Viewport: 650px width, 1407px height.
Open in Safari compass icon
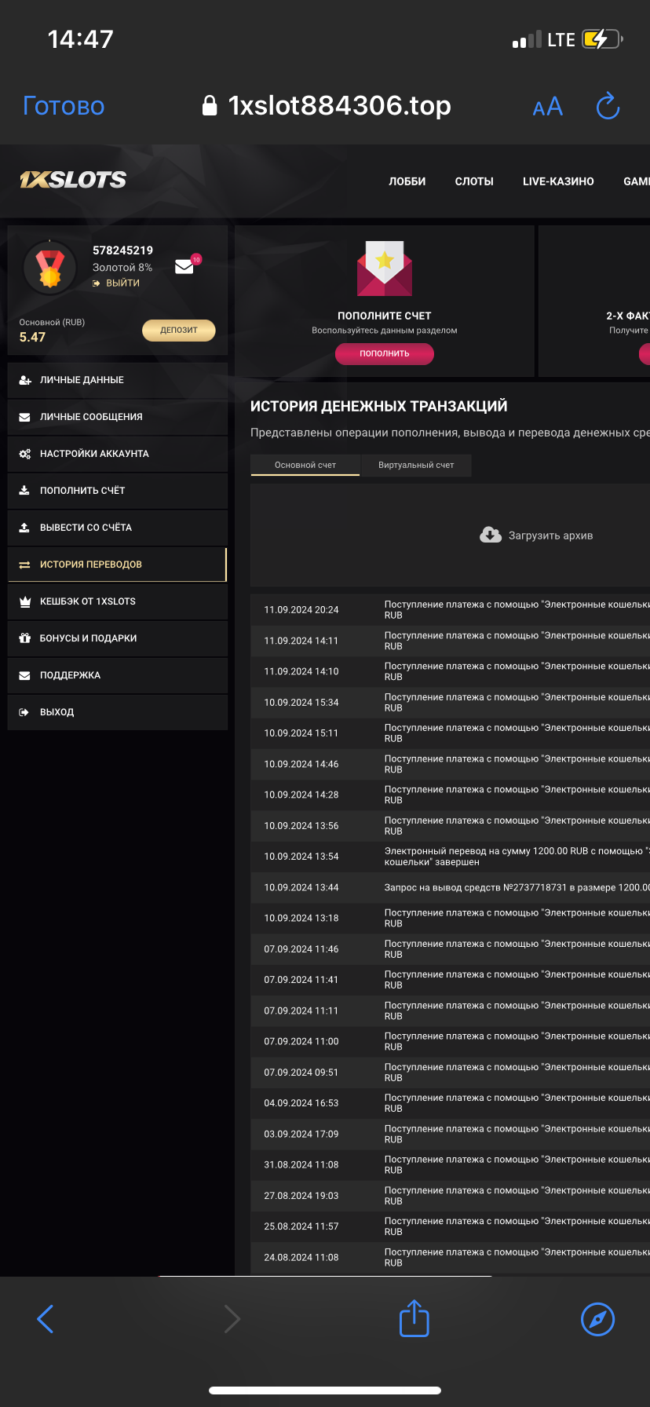point(597,1318)
